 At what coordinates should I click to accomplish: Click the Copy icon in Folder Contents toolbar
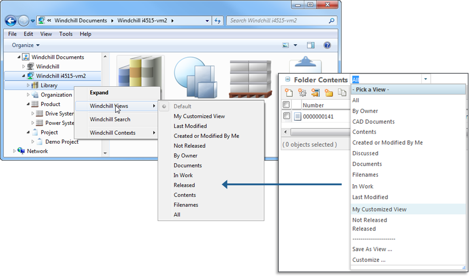tap(342, 92)
